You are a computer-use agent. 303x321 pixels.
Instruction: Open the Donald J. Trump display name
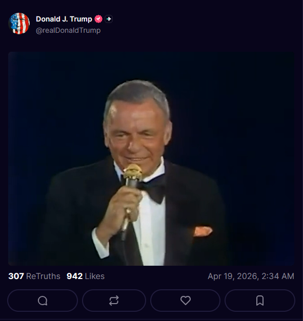point(64,19)
